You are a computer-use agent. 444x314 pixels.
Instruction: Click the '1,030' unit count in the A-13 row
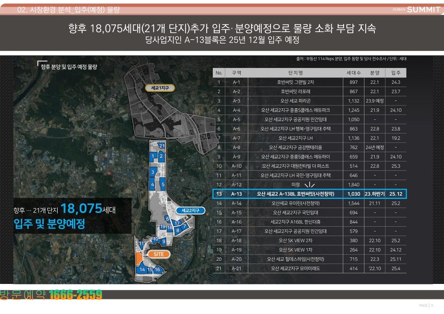pyautogui.click(x=354, y=194)
